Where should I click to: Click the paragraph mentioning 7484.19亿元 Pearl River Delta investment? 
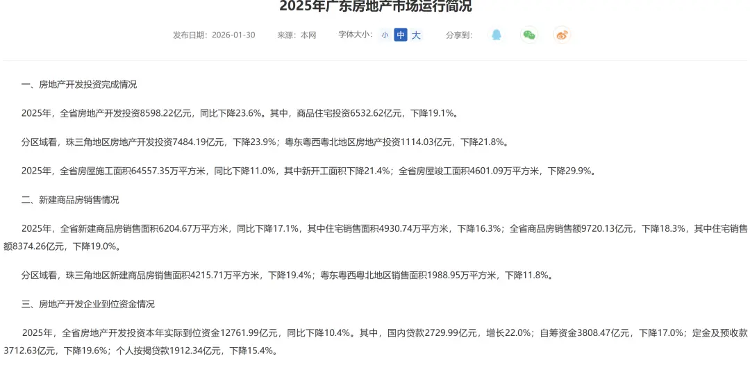pos(265,142)
